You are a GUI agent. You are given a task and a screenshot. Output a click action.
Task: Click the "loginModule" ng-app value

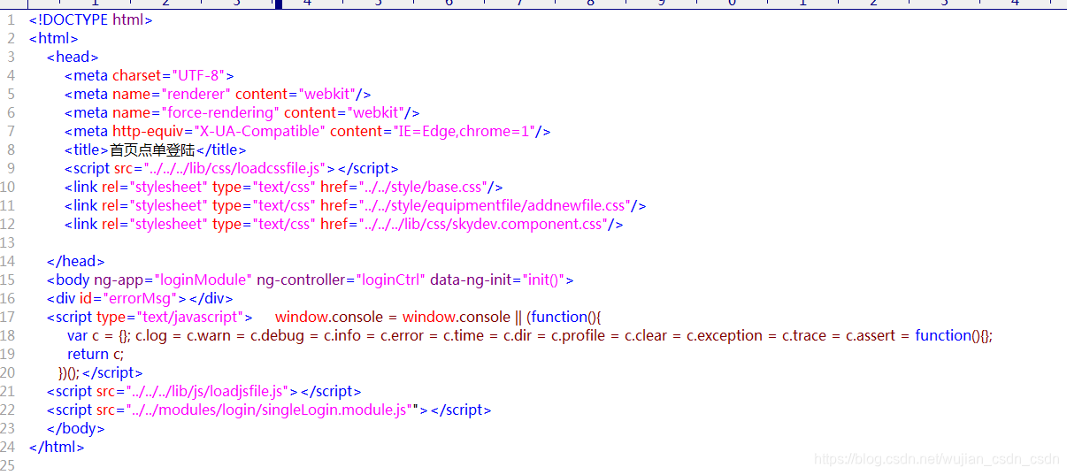pyautogui.click(x=204, y=280)
